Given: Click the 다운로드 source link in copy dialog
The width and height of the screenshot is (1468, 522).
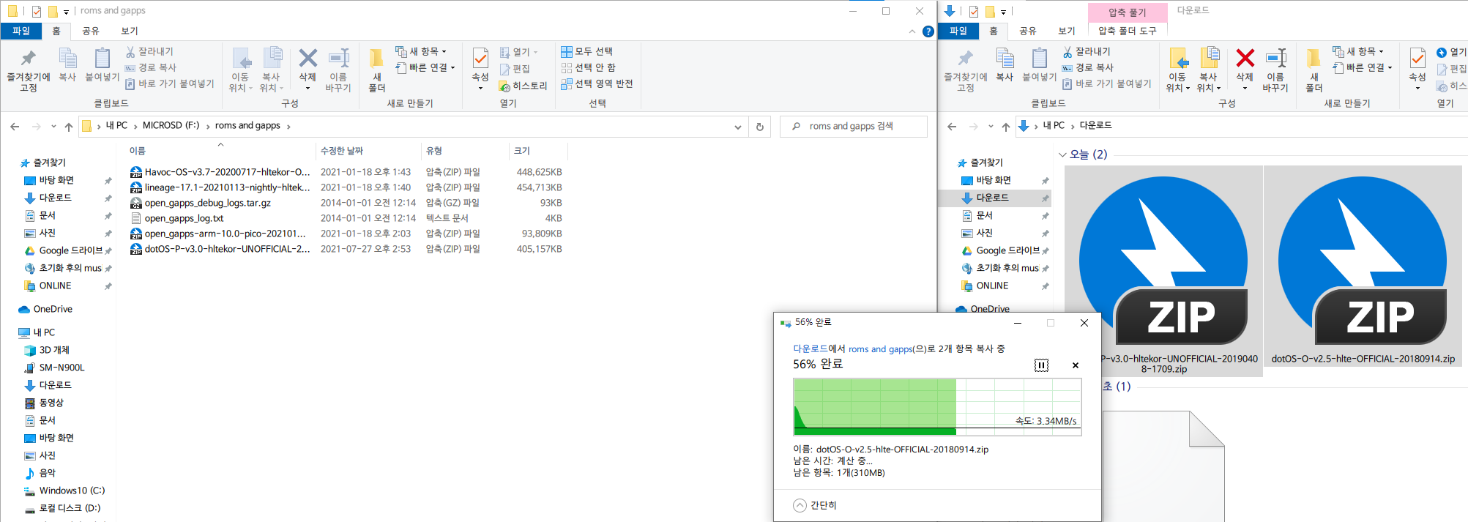Looking at the screenshot, I should [x=811, y=349].
